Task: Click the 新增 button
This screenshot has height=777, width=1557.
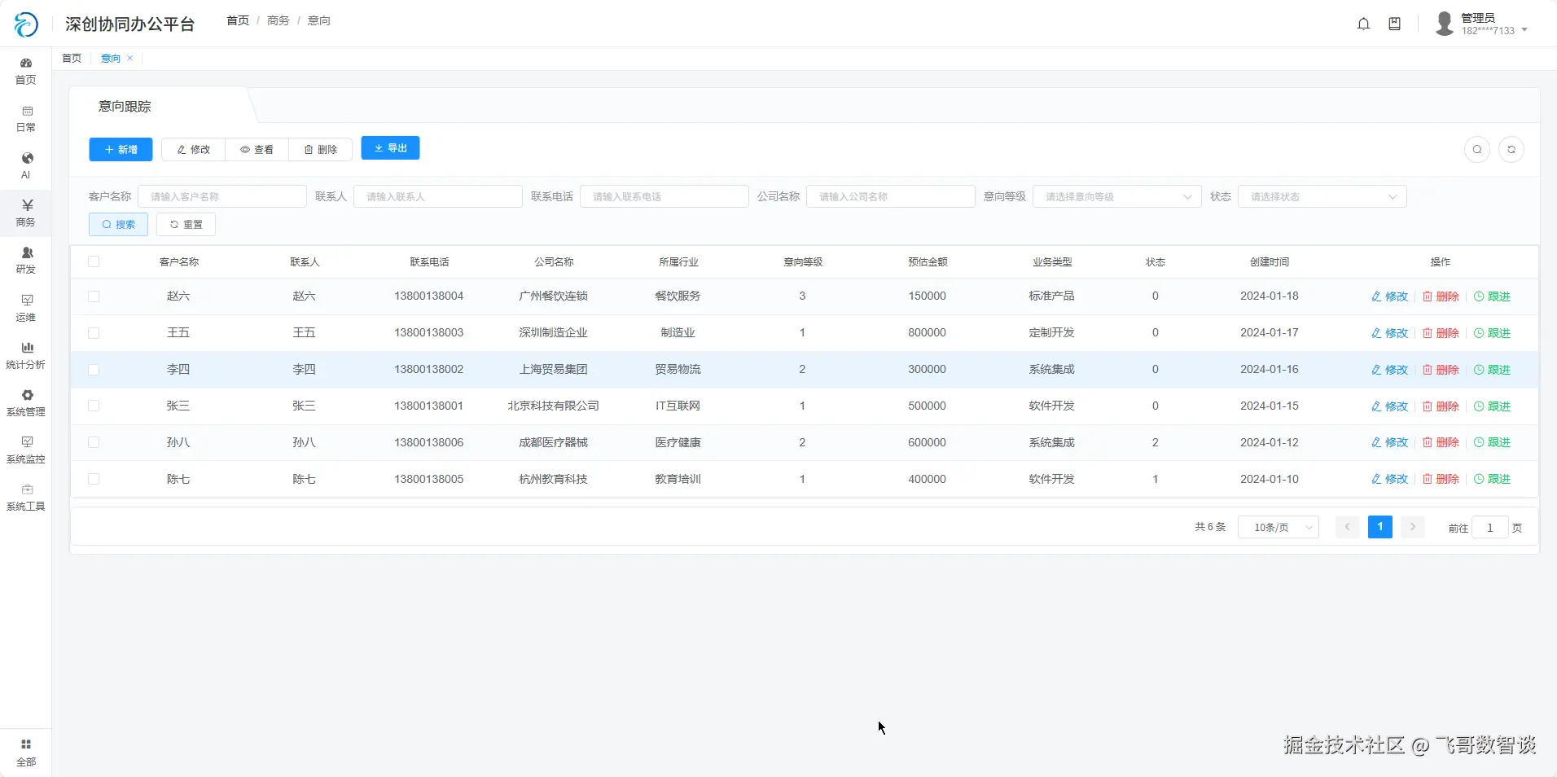Action: click(121, 150)
